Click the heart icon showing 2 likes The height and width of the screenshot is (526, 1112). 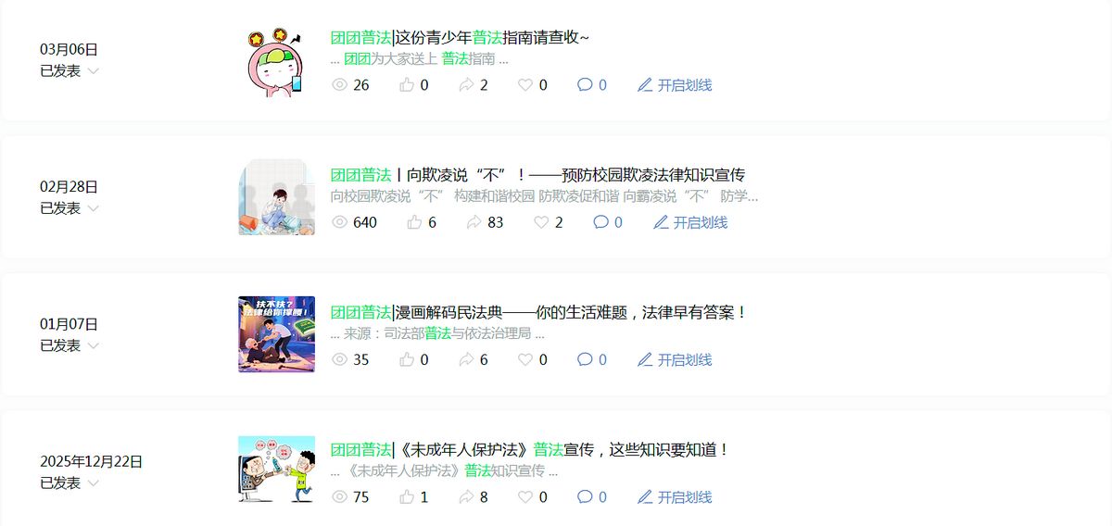point(541,222)
